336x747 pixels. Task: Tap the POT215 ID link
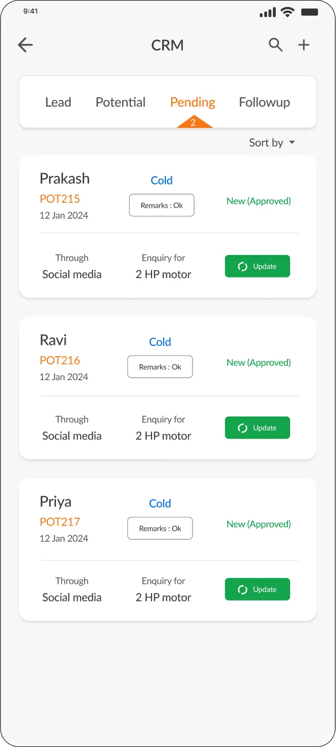click(60, 199)
